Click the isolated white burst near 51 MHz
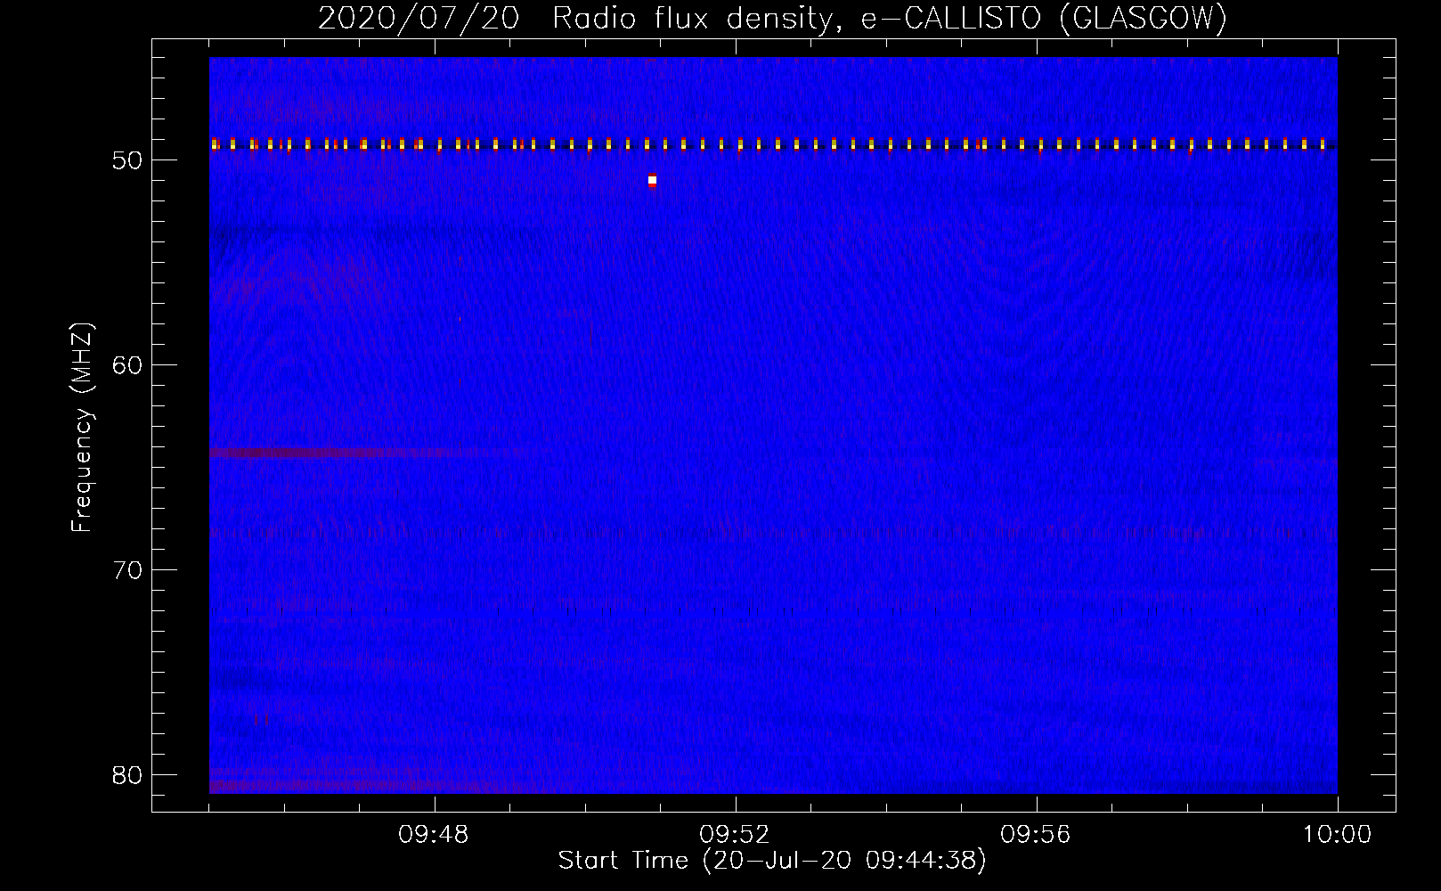Image resolution: width=1441 pixels, height=891 pixels. (653, 180)
